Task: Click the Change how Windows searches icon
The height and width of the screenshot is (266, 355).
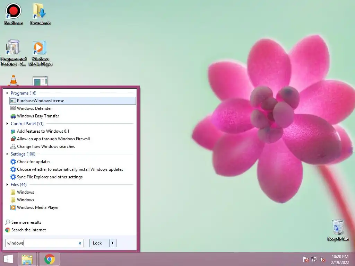Action: click(x=13, y=147)
